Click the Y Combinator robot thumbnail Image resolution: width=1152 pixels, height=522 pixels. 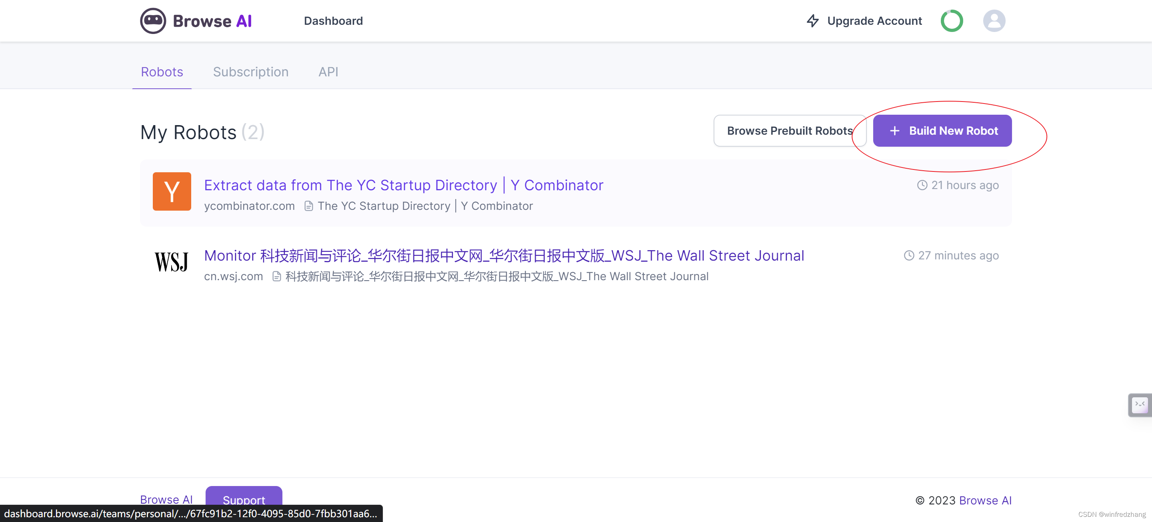172,191
